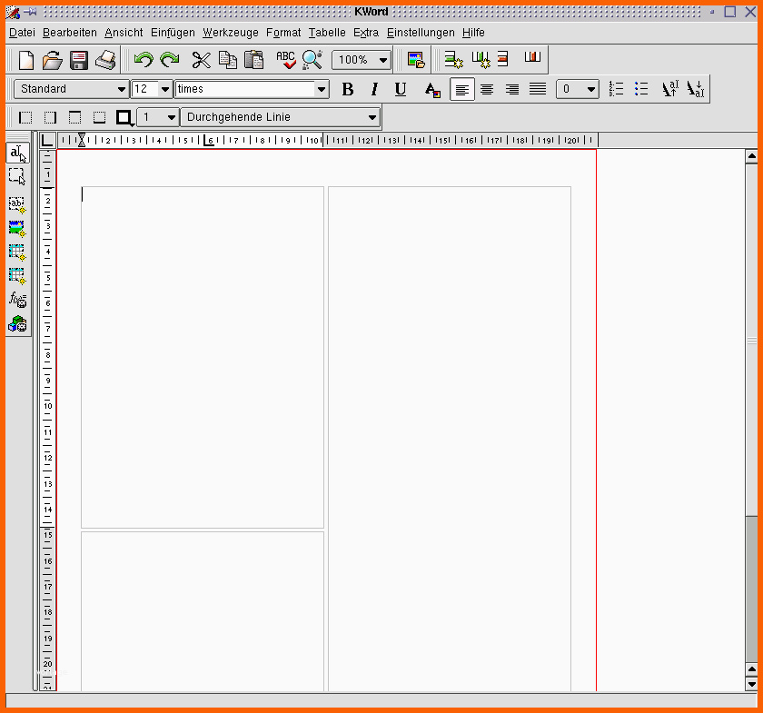Open the Durchgehende Linie line style dropdown
763x713 pixels.
(281, 117)
